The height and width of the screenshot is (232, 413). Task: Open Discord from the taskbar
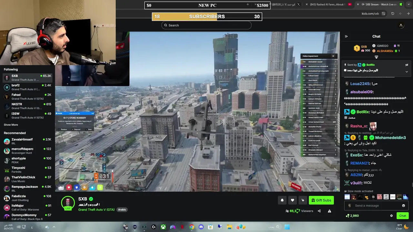[x=201, y=227]
